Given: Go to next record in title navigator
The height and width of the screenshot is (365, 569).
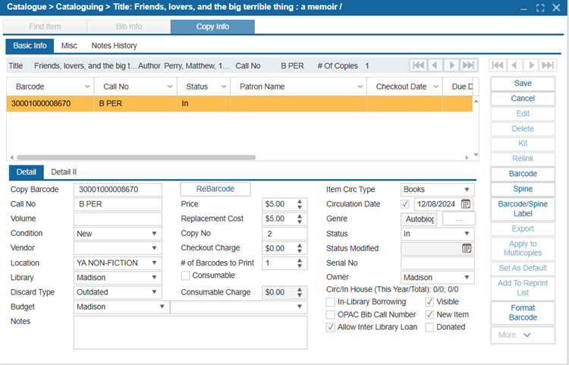Looking at the screenshot, I should coord(451,65).
